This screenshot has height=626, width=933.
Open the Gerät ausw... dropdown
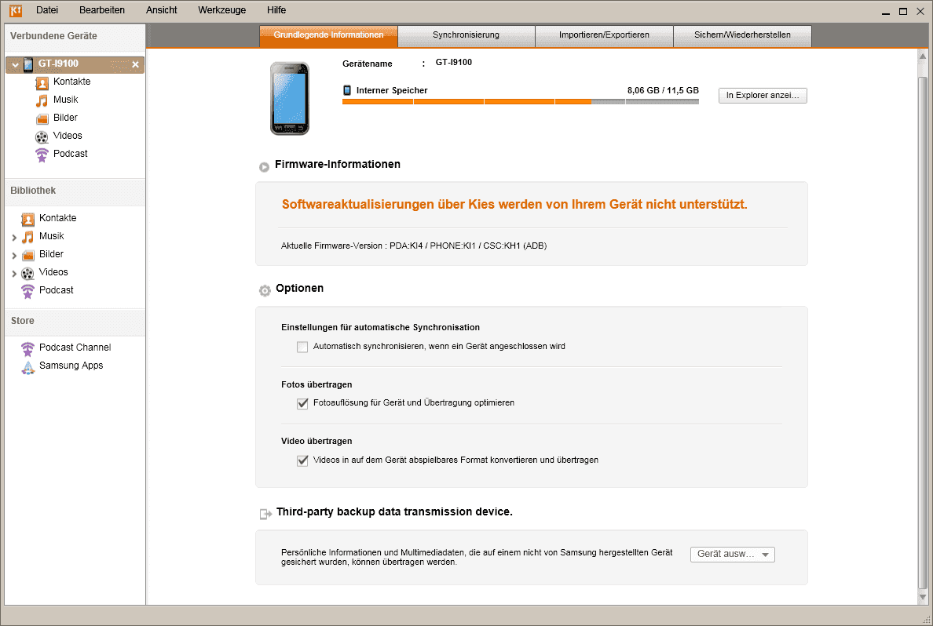[x=733, y=554]
